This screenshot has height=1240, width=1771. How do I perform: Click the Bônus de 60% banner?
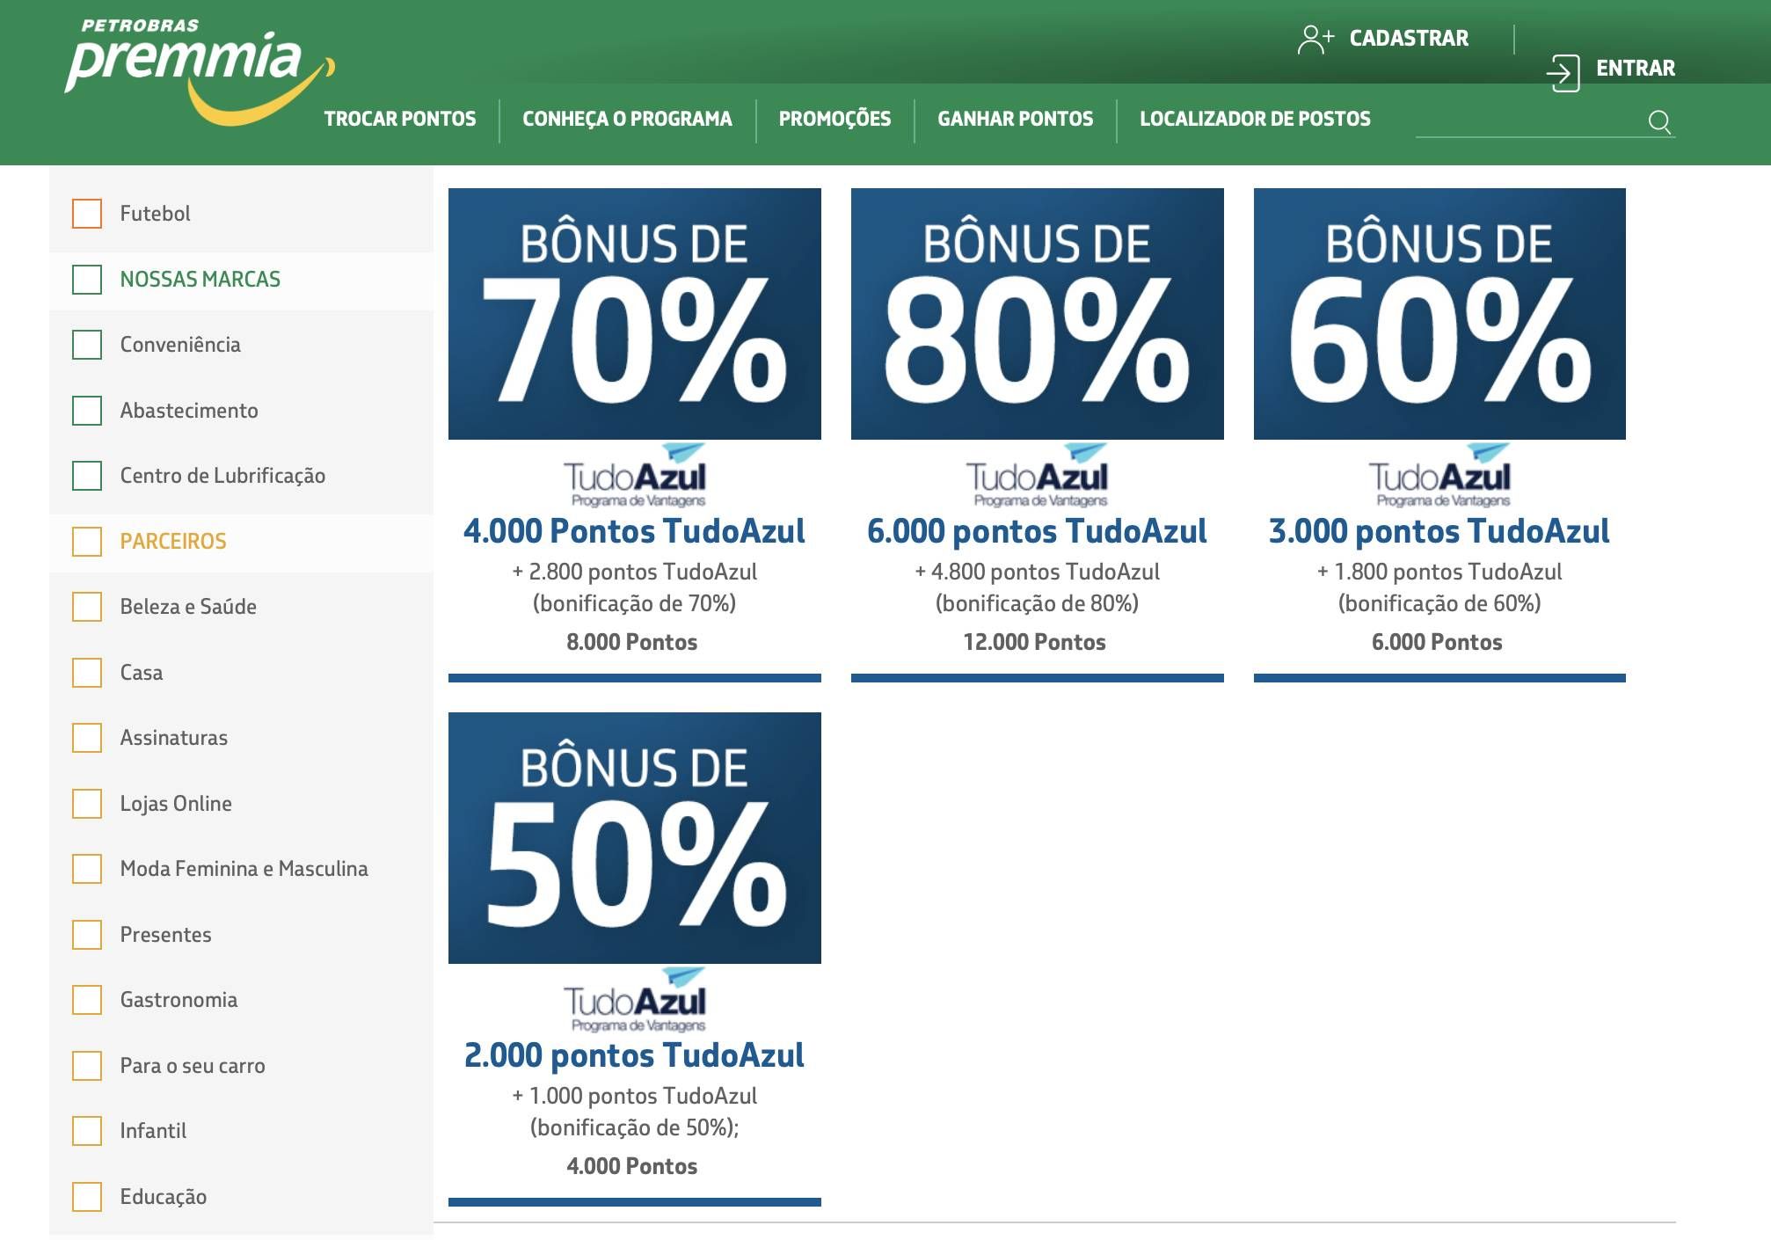(1439, 314)
